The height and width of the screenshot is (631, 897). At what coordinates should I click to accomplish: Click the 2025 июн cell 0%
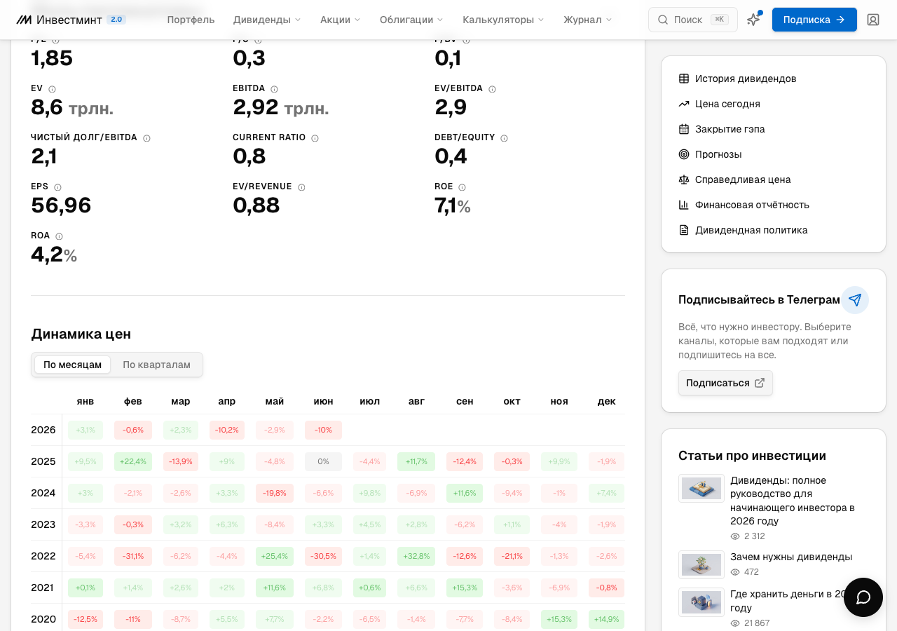[323, 461]
